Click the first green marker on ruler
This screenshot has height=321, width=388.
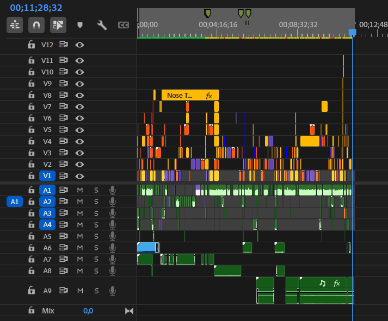tap(207, 14)
